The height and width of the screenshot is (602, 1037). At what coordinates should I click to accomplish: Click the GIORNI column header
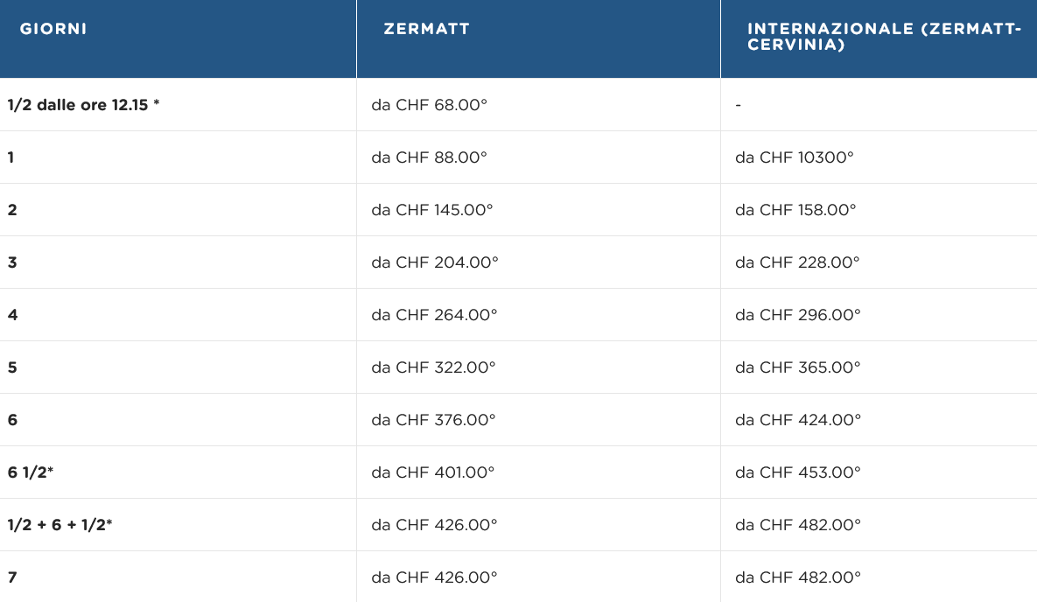pyautogui.click(x=53, y=29)
